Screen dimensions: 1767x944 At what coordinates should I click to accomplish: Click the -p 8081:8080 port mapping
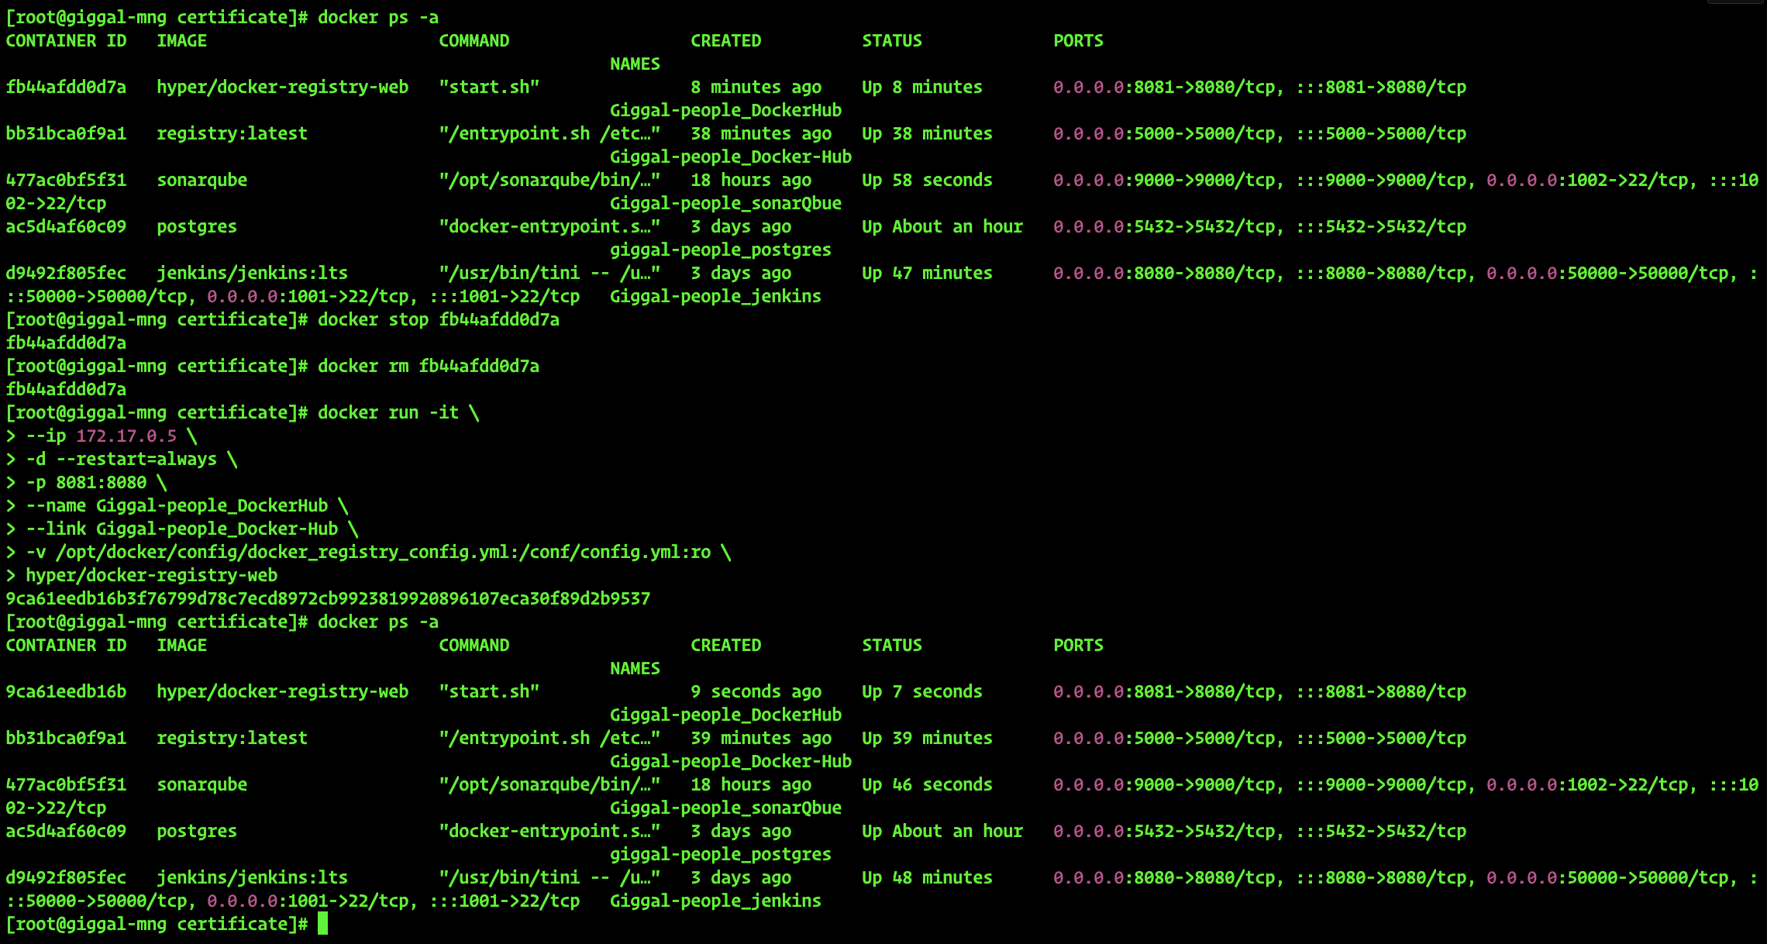click(86, 482)
